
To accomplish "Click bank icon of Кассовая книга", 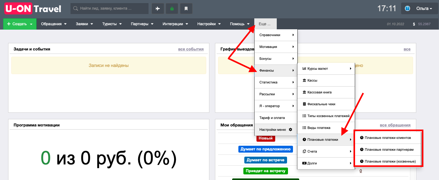I will click(305, 92).
